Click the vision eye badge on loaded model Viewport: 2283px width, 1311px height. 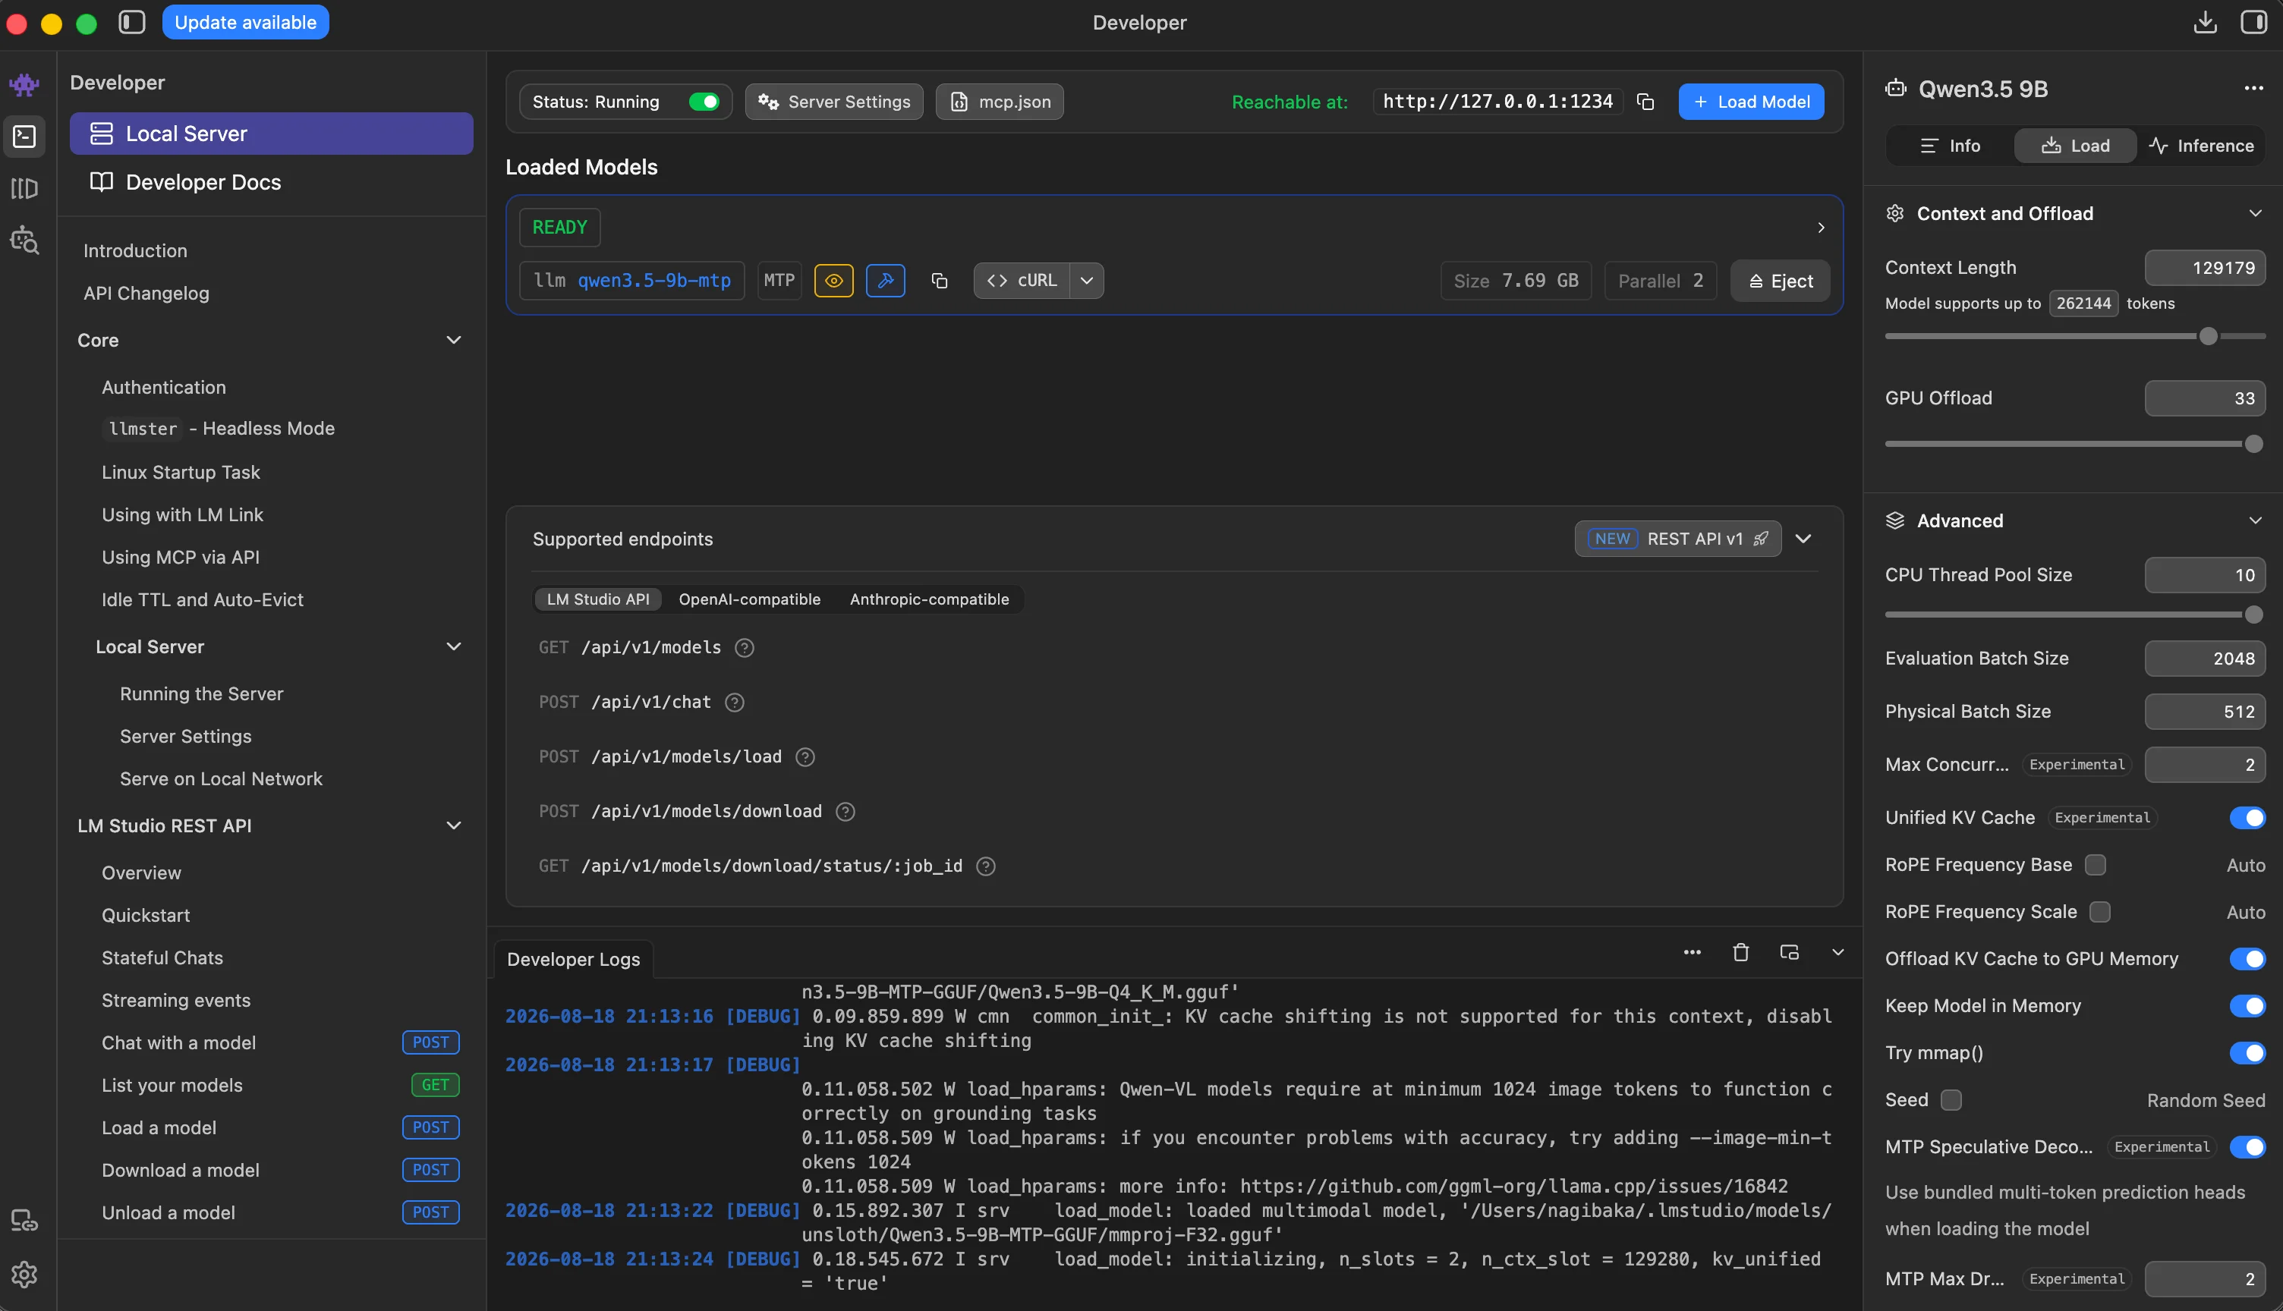pos(834,281)
